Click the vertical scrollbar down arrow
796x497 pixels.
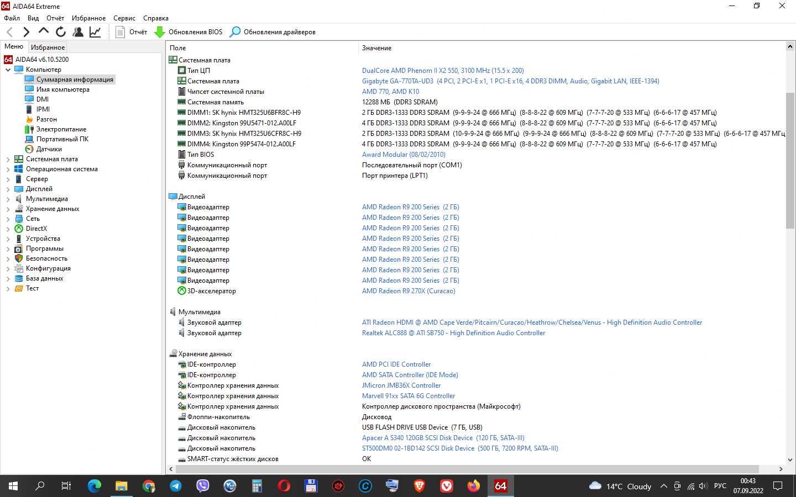coord(790,459)
